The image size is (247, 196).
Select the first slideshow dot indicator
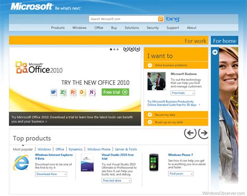tap(111, 50)
